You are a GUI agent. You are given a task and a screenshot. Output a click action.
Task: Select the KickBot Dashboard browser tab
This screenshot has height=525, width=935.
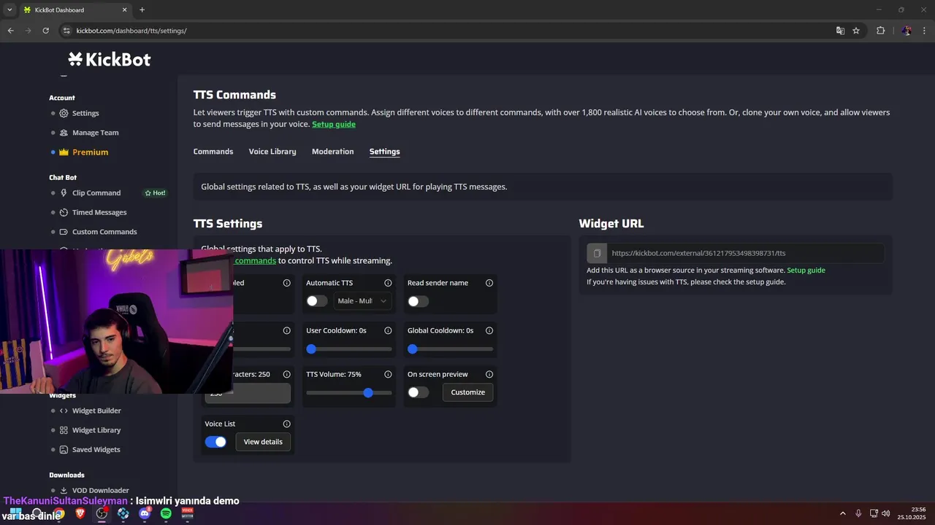pos(76,10)
